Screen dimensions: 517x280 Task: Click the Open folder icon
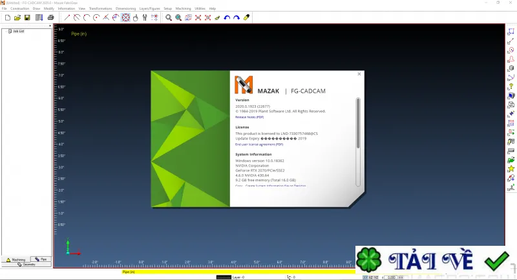tap(17, 18)
